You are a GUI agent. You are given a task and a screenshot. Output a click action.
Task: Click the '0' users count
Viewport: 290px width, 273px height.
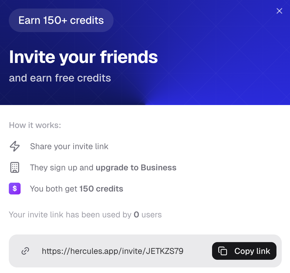(x=136, y=214)
